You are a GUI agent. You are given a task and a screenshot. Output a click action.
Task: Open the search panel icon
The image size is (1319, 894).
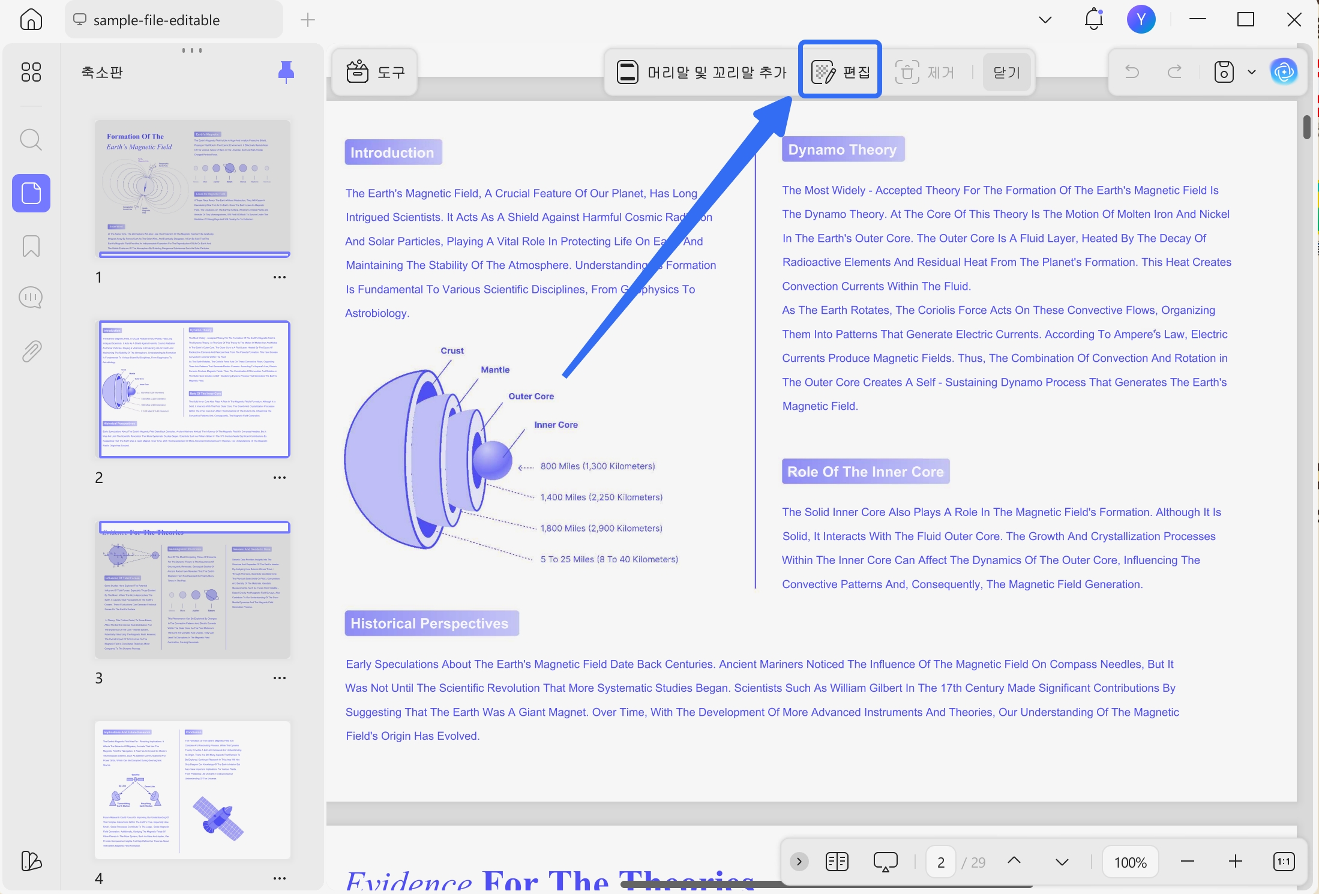[31, 140]
